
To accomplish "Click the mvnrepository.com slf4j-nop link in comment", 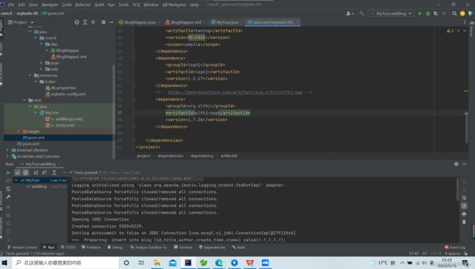I will click(235, 92).
